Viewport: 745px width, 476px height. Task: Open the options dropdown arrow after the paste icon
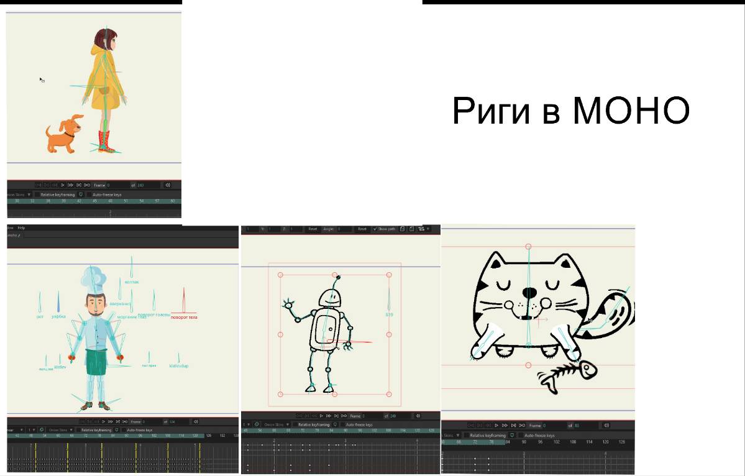coord(429,229)
